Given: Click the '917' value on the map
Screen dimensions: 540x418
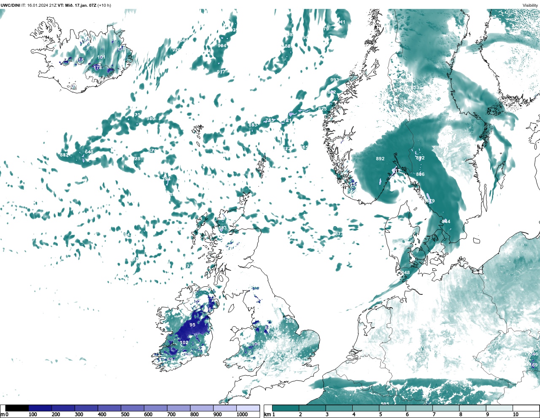Looking at the screenshot, I should point(221,72).
